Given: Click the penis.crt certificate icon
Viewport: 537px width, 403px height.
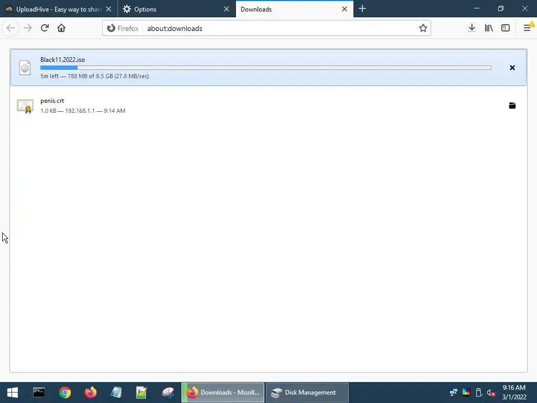Looking at the screenshot, I should pyautogui.click(x=25, y=106).
